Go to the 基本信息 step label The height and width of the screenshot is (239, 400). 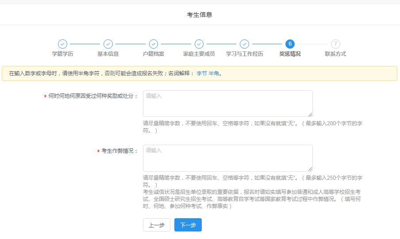[108, 54]
